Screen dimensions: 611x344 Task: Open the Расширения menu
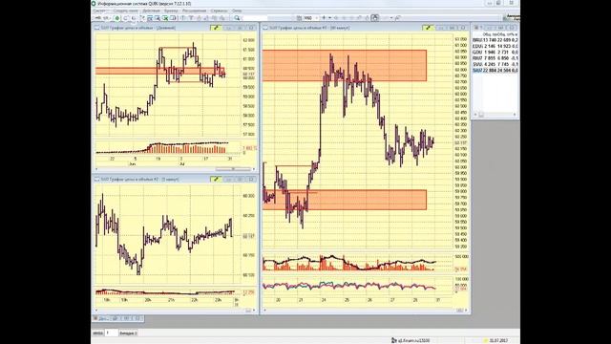195,11
